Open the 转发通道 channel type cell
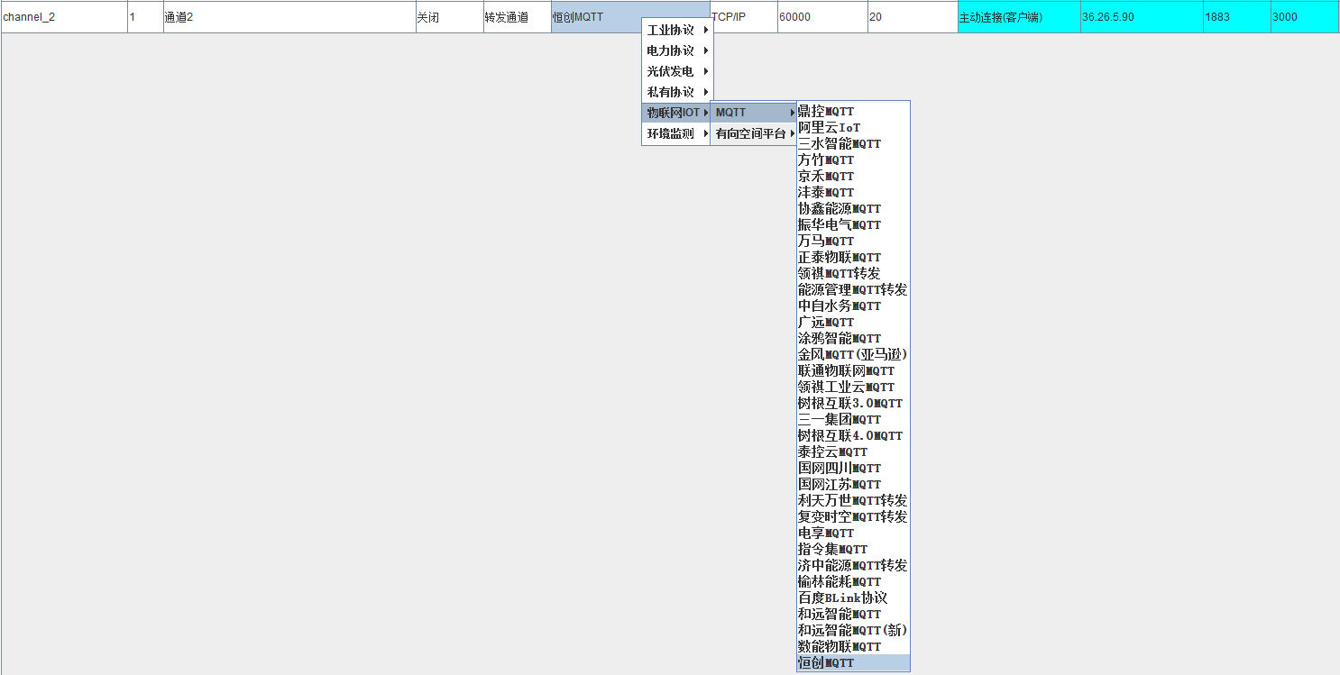This screenshot has height=675, width=1340. pyautogui.click(x=517, y=17)
